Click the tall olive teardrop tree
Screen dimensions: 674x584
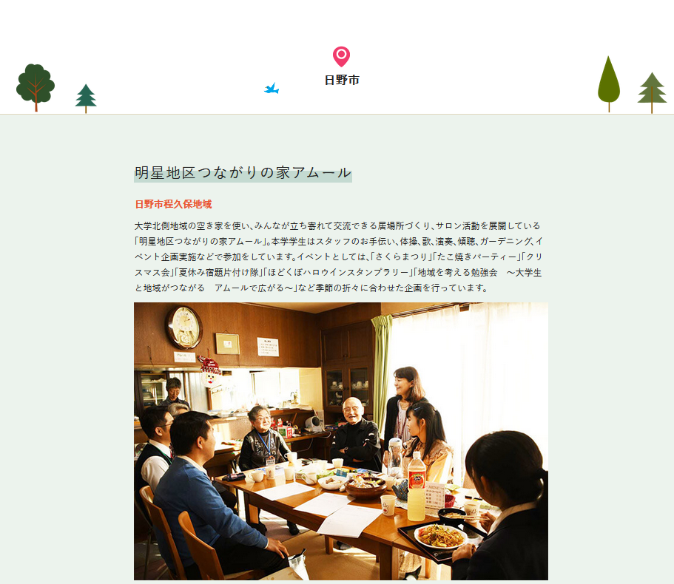click(x=609, y=84)
